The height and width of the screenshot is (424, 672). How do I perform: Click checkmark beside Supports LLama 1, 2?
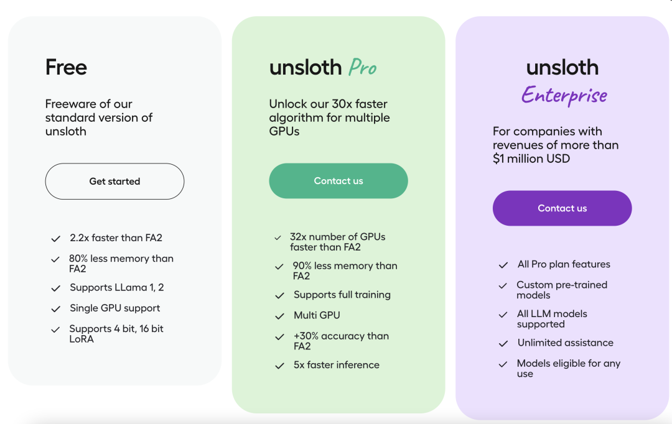tap(56, 288)
